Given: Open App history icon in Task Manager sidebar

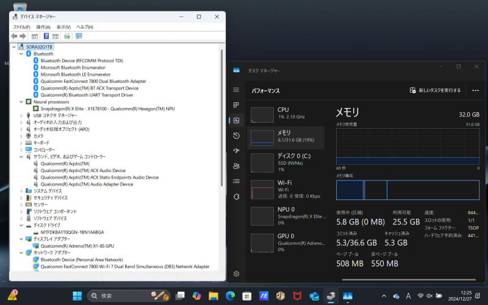Looking at the screenshot, I should [x=236, y=135].
